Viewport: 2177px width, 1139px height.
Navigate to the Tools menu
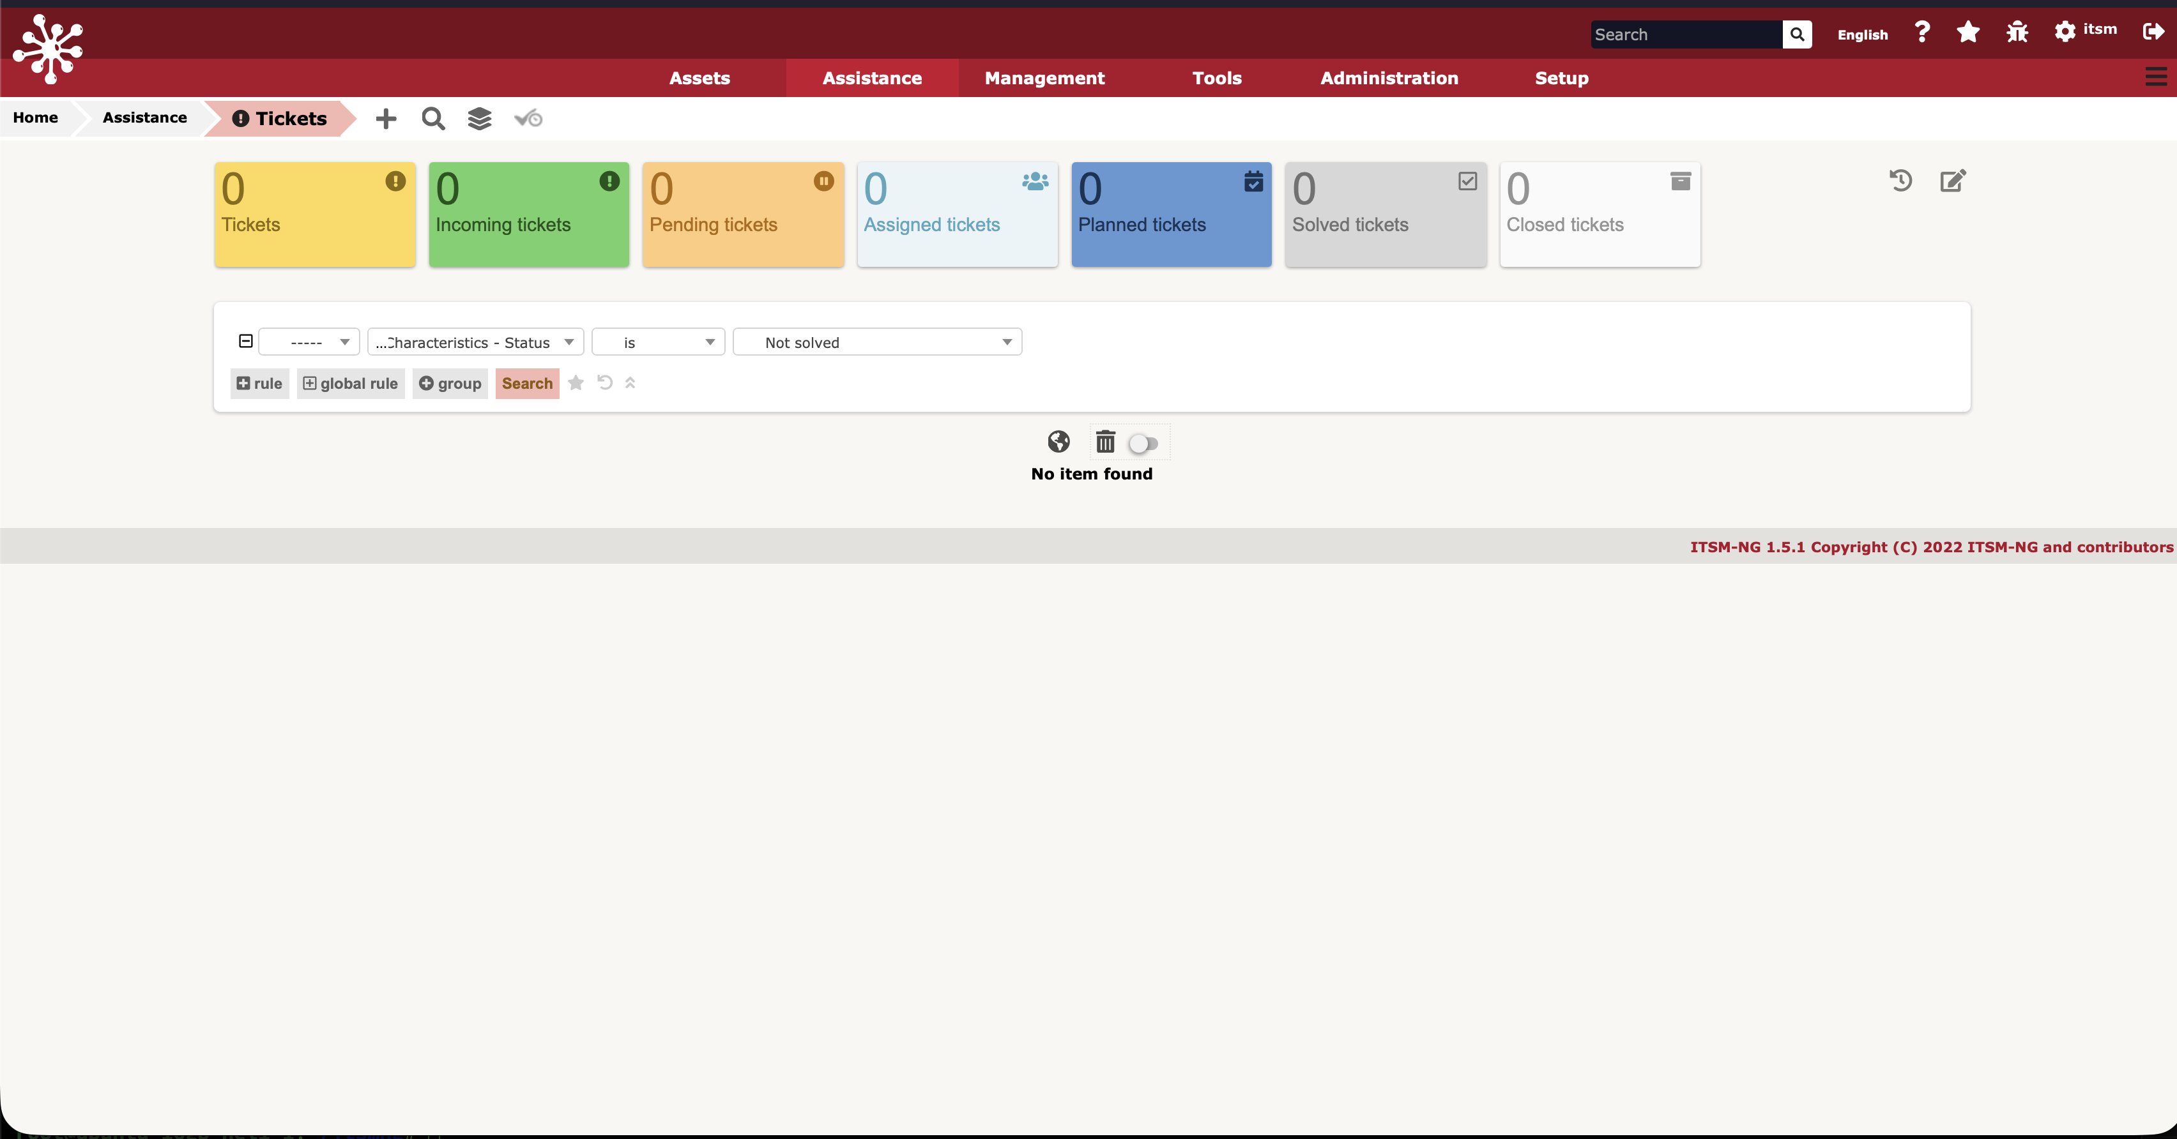pyautogui.click(x=1217, y=78)
